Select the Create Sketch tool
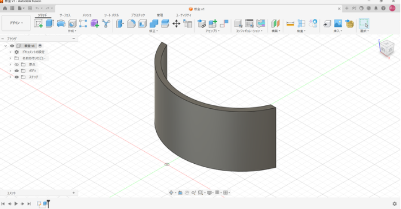This screenshot has height=209, width=401. (38, 23)
